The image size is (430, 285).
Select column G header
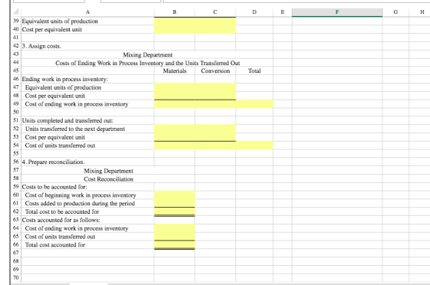pyautogui.click(x=395, y=12)
